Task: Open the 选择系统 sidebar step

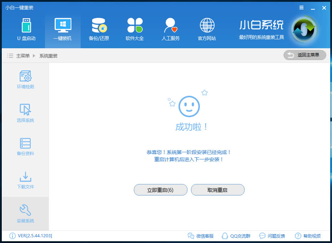Action: (x=25, y=113)
